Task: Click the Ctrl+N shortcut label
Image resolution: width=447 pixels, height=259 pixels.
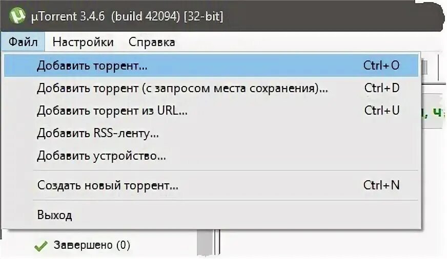Action: click(x=381, y=185)
